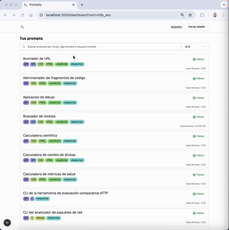Close the Promptly tab
229x230 pixels.
coord(74,5)
